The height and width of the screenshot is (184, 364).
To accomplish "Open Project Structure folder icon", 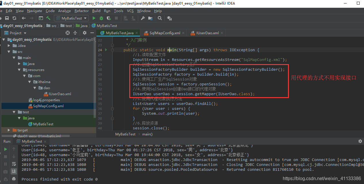I will click(150, 18).
